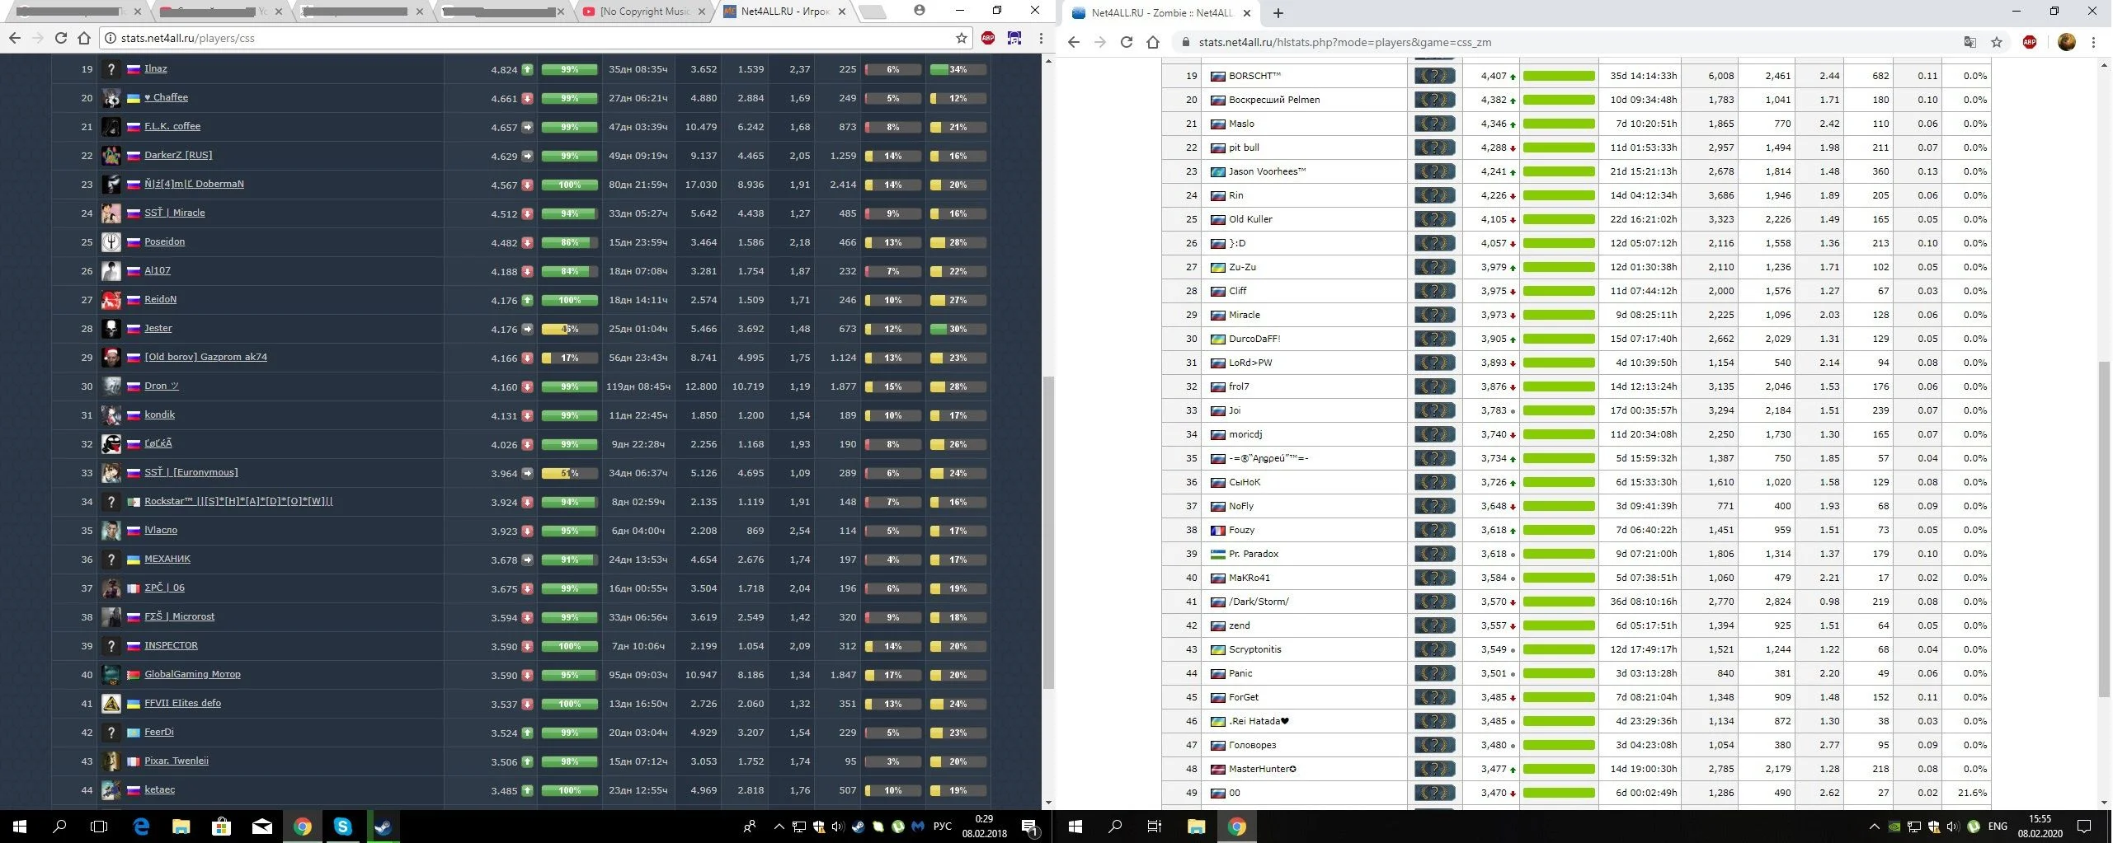Expand hidden tray icons on right taskbar
Image resolution: width=2113 pixels, height=843 pixels.
click(x=1874, y=827)
